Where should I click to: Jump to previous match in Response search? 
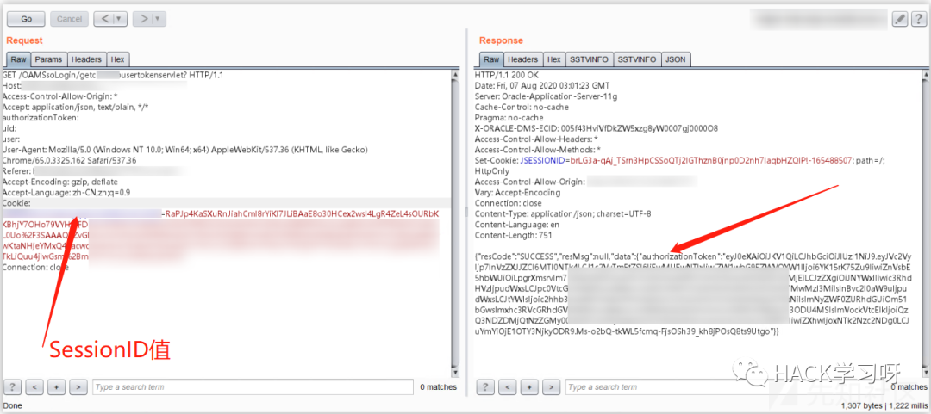pyautogui.click(x=507, y=387)
